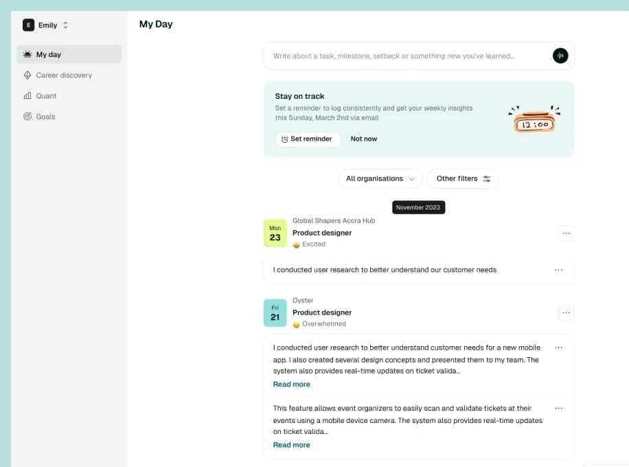Open Career discovery in sidebar
629x467 pixels.
click(69, 75)
